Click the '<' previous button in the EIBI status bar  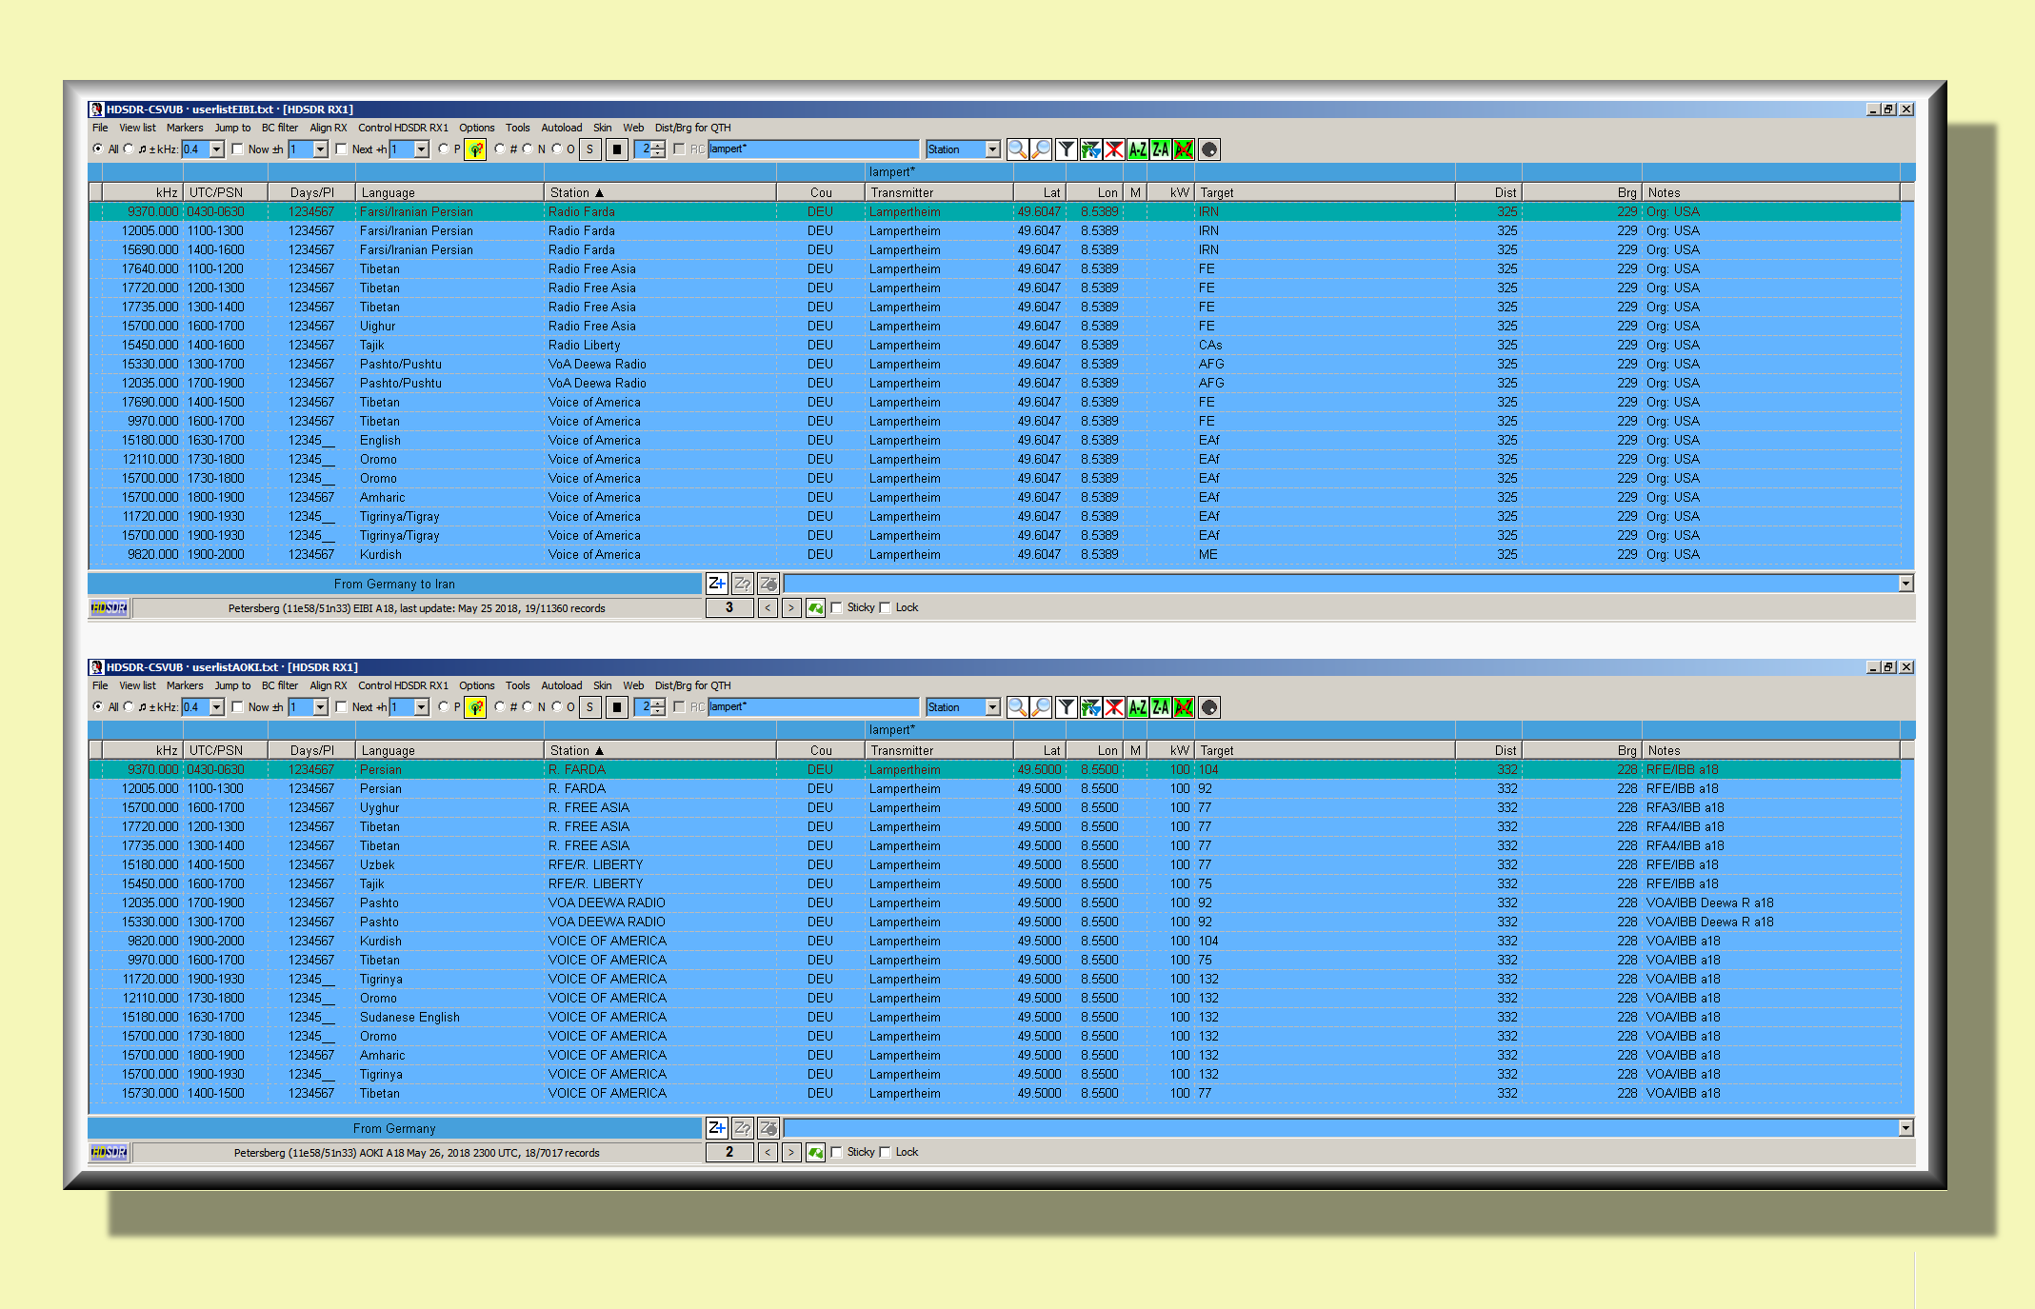pos(768,608)
